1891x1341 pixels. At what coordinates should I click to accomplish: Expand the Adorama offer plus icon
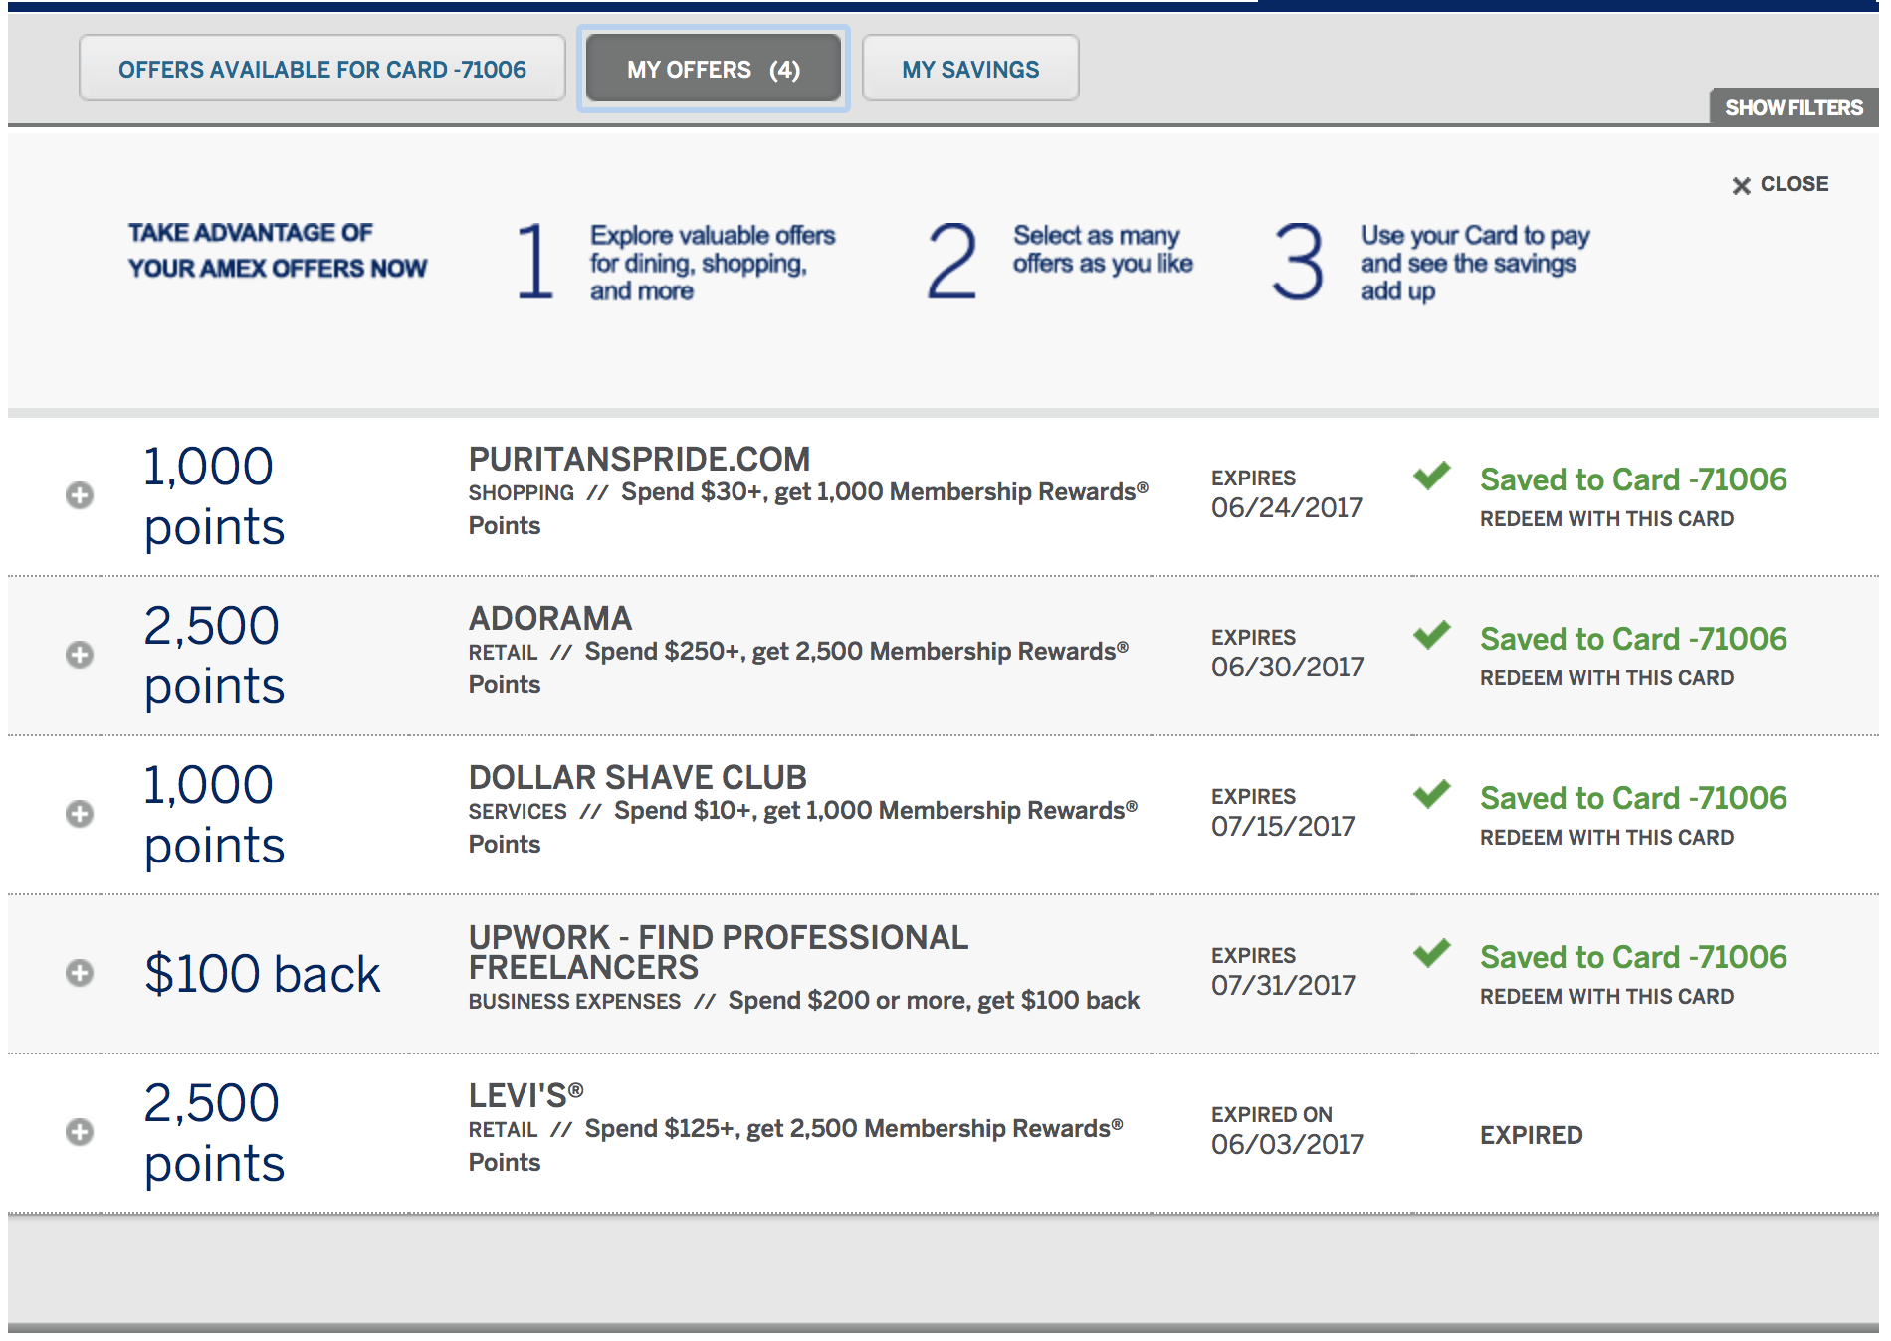(x=80, y=655)
